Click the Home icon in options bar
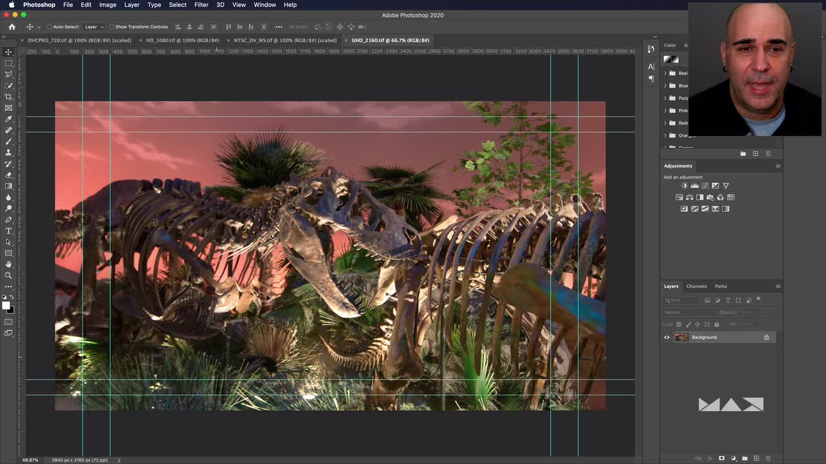This screenshot has width=826, height=464. coord(12,27)
